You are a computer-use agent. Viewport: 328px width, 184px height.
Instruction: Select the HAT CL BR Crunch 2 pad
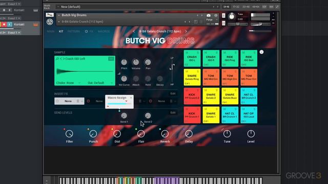249,96
